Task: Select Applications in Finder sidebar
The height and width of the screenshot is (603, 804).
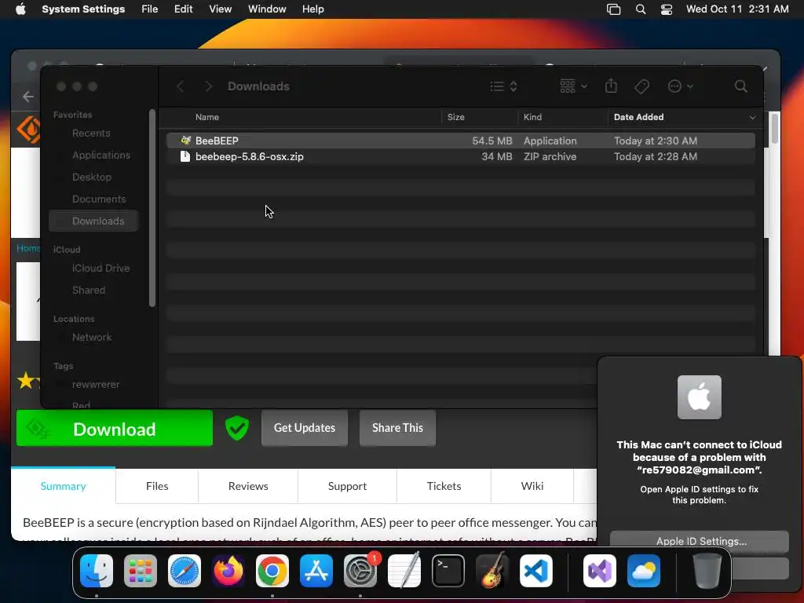Action: 93,155
